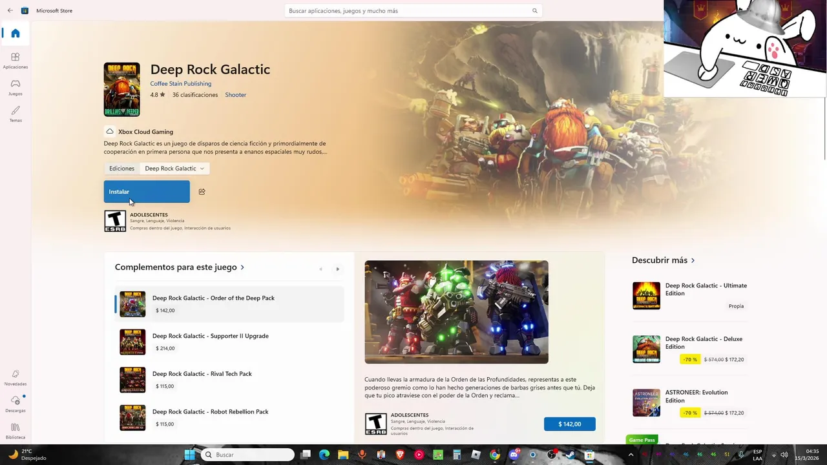
Task: Click the next arrow in Complementos carousel
Action: coord(337,269)
